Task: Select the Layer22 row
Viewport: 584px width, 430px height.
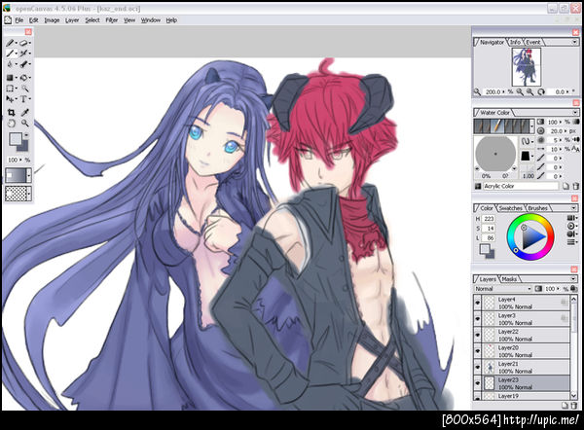Action: pos(522,335)
